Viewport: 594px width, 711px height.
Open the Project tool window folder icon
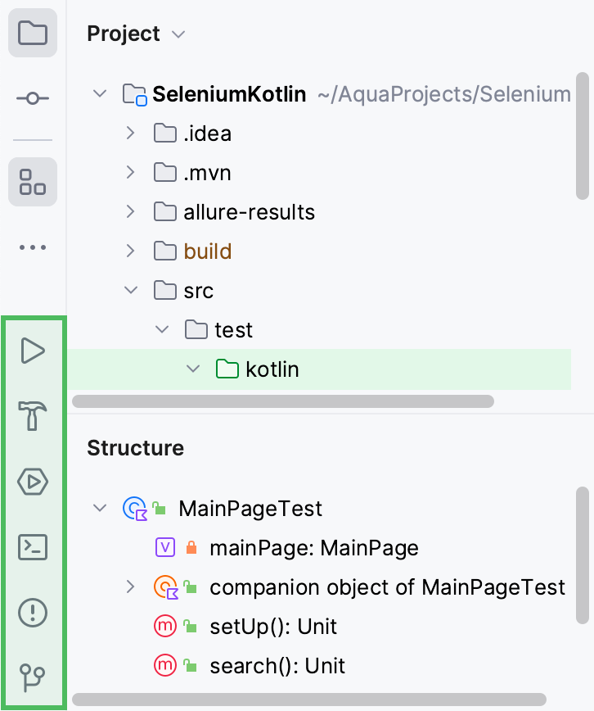33,34
